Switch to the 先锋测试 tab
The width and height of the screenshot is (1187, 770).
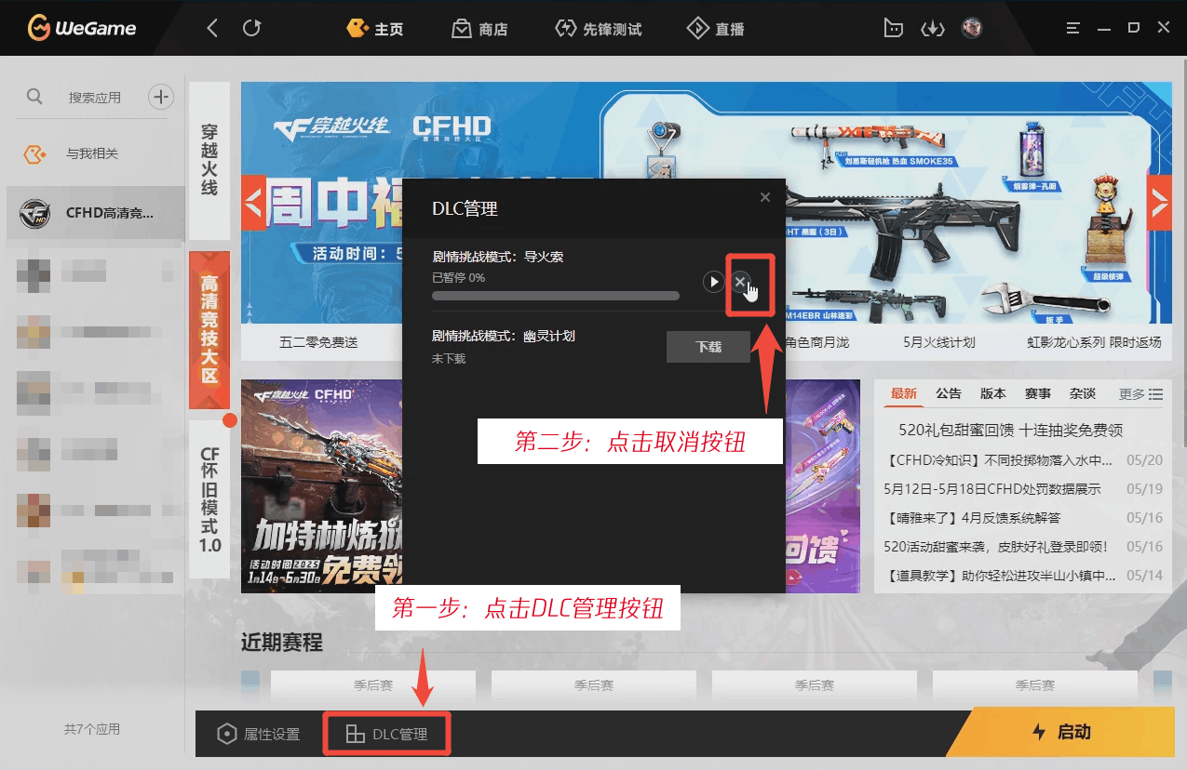(x=599, y=29)
